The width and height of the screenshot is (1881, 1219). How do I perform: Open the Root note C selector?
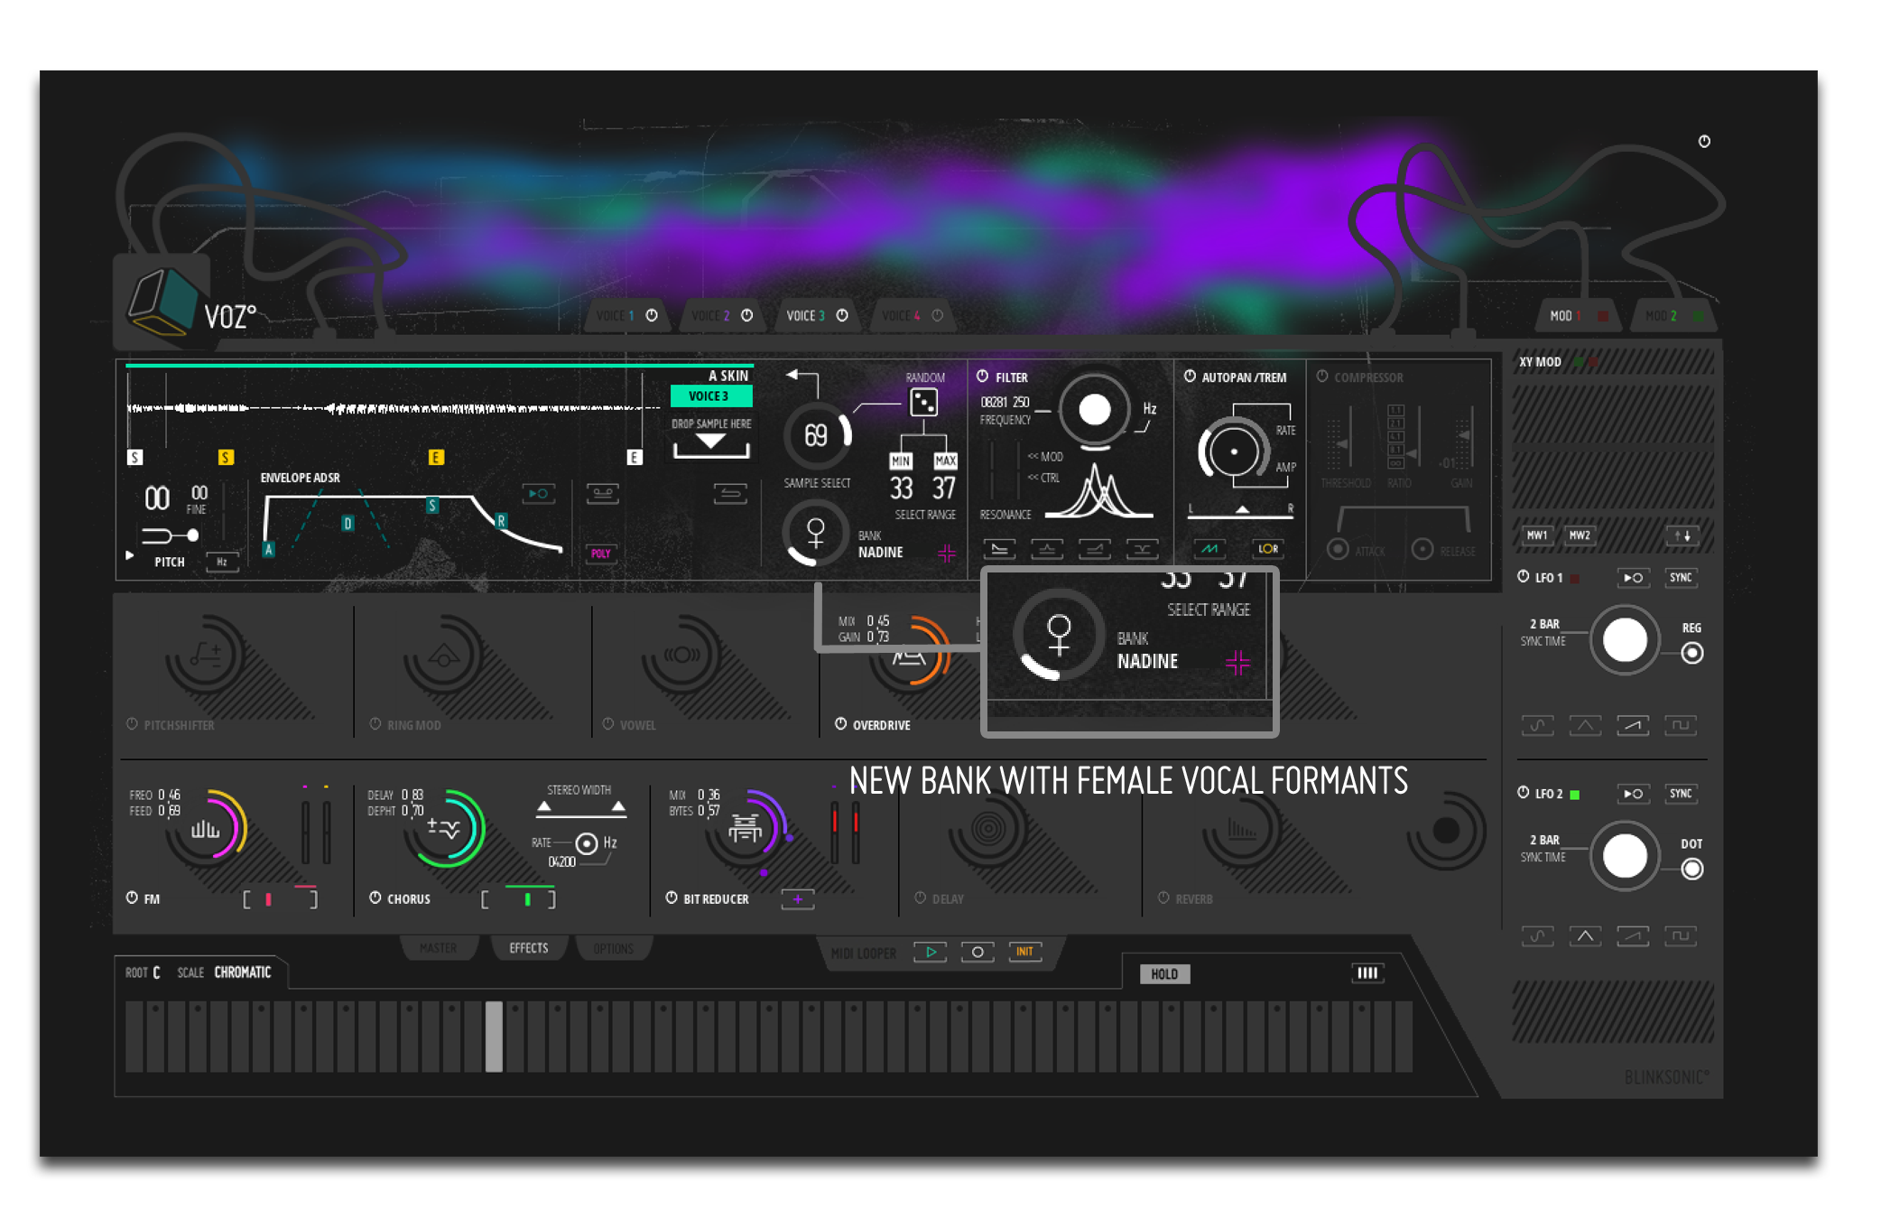coord(156,972)
